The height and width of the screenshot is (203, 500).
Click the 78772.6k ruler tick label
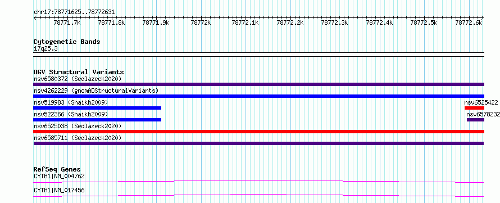click(469, 23)
